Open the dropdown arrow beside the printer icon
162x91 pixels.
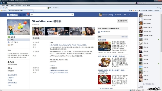141,10
